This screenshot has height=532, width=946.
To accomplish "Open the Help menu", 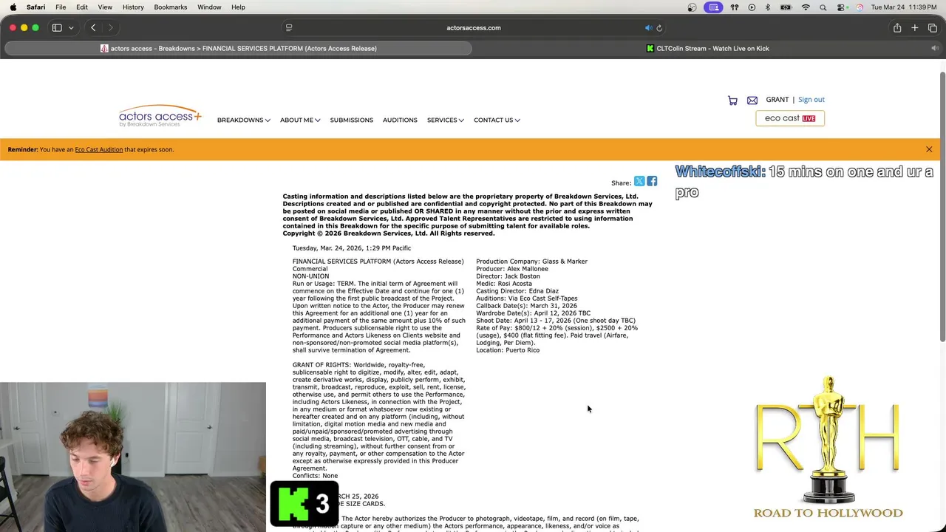I will [x=238, y=7].
